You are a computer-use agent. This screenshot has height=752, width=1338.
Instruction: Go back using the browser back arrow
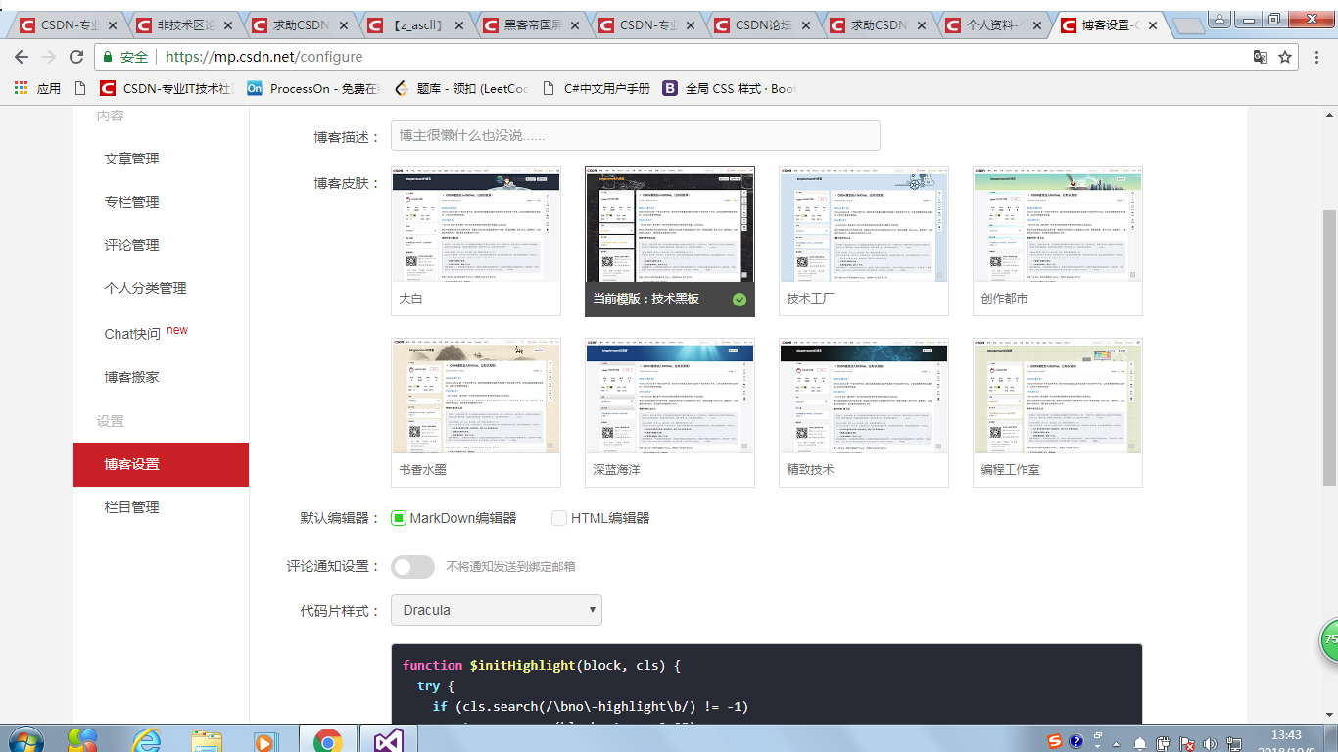[22, 57]
